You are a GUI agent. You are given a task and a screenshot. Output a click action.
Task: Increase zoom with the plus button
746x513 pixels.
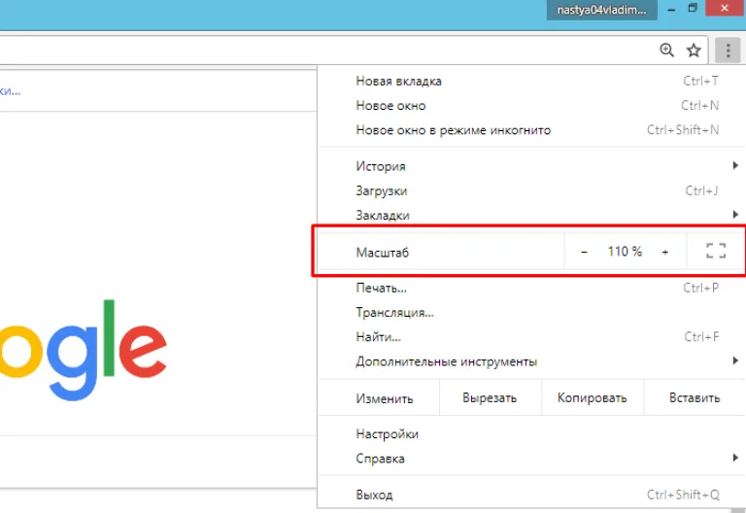[665, 252]
